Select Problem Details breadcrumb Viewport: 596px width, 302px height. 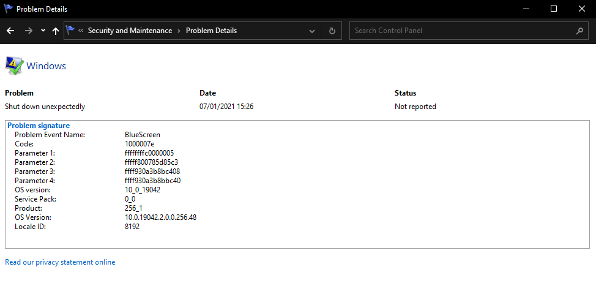click(x=211, y=31)
